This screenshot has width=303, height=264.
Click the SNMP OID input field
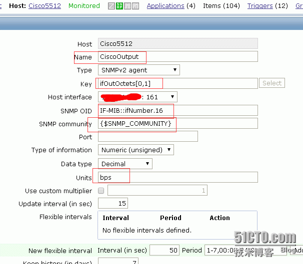pos(178,110)
